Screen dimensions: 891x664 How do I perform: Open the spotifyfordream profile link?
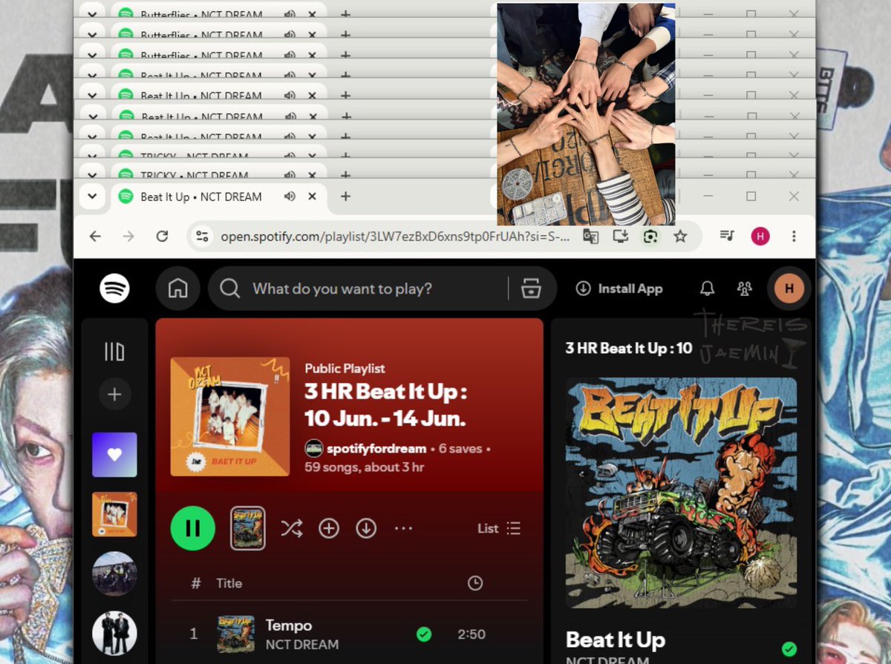coord(376,449)
